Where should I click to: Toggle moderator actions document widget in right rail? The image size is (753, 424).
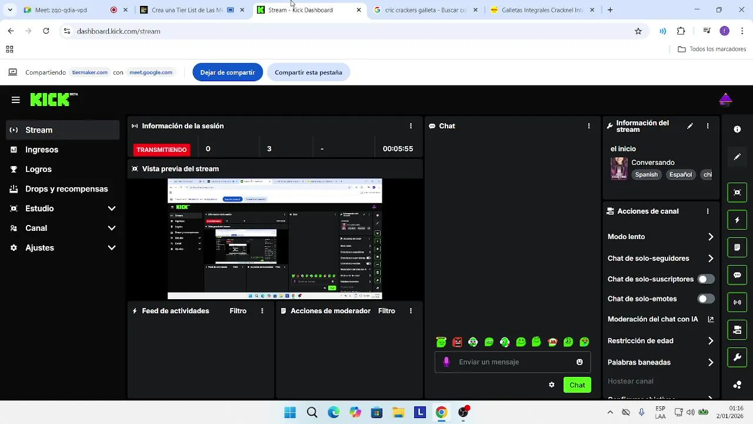[737, 247]
